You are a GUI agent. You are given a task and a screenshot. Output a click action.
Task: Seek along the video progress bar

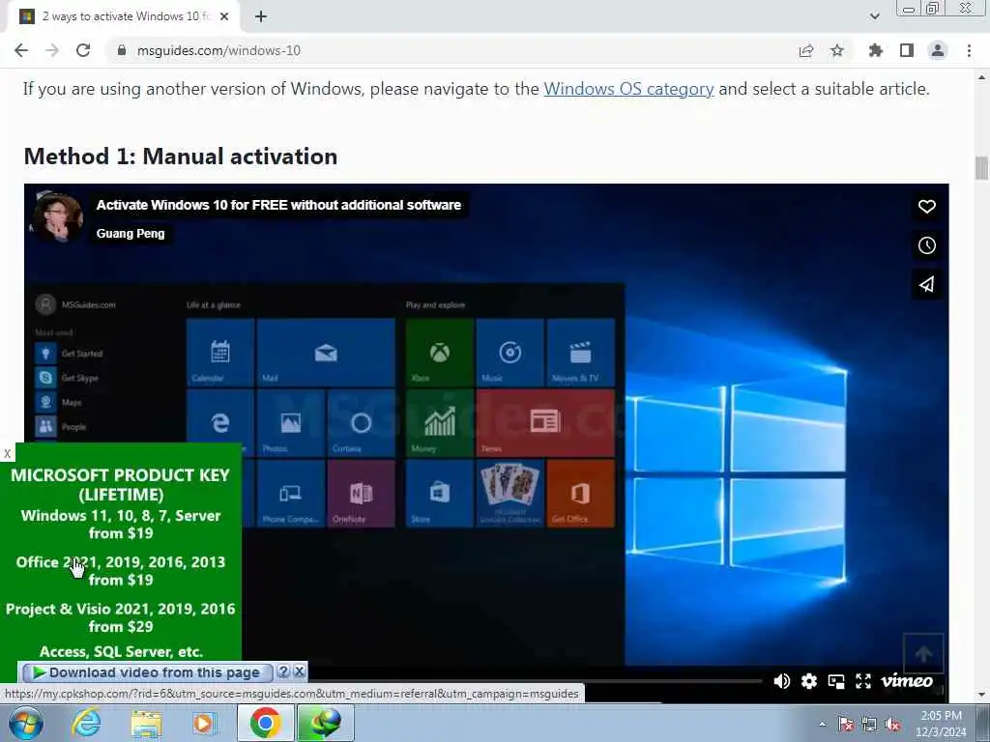(534, 681)
